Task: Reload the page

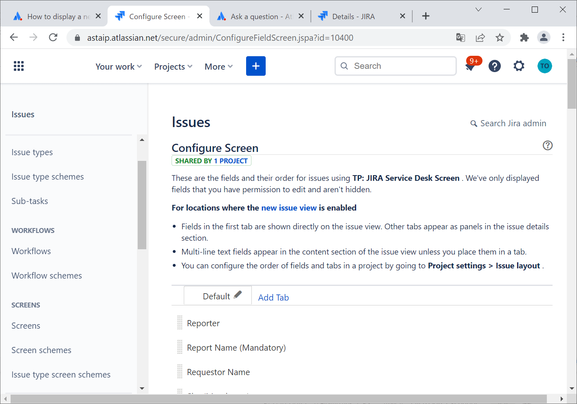Action: 53,37
